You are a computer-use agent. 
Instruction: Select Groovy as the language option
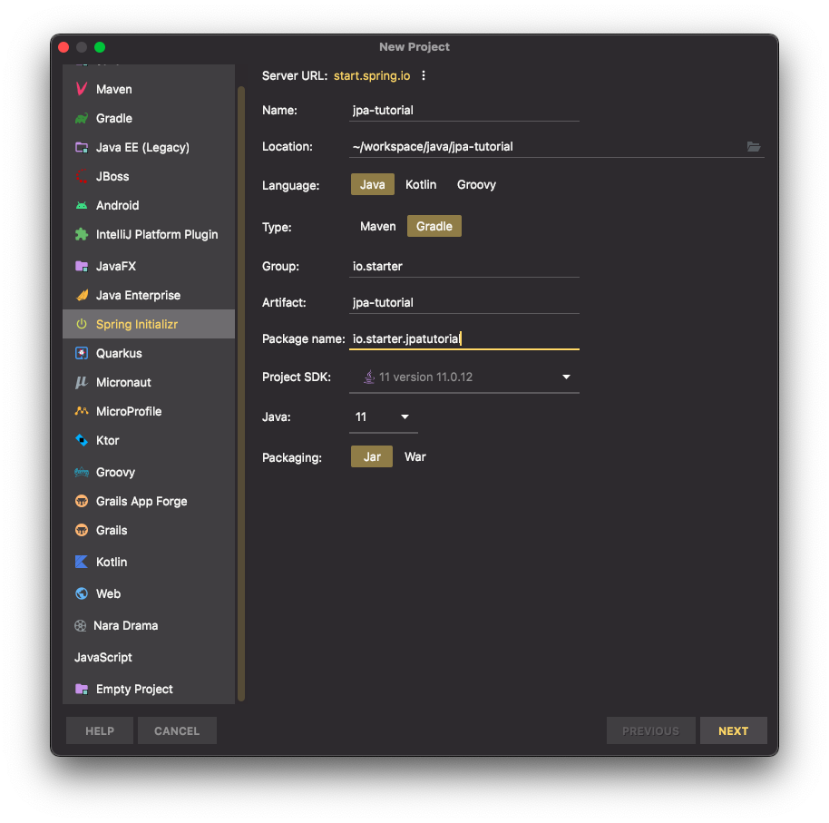coord(476,184)
